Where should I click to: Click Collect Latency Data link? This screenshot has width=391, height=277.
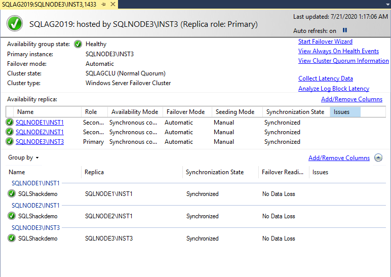[326, 78]
